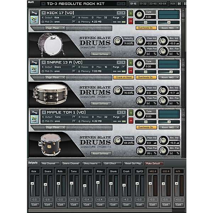Click the Snare channel volume value -2.6
The image size is (213, 213).
[47, 200]
